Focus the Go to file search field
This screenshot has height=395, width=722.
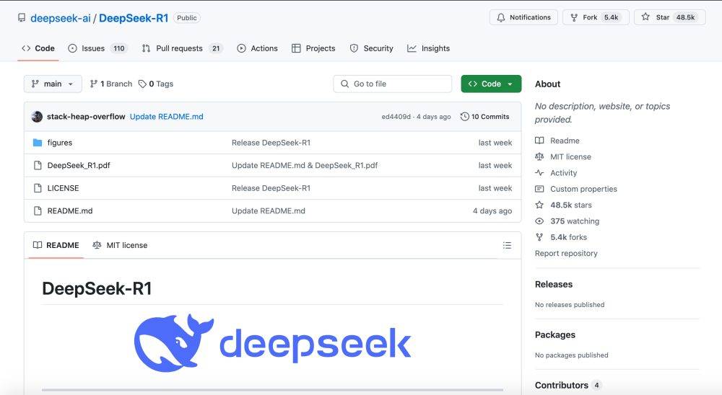392,84
